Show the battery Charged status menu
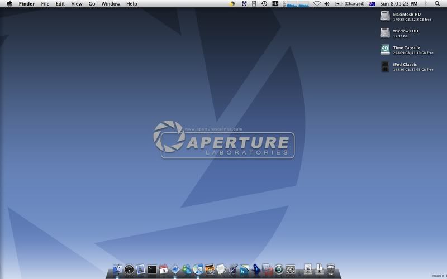Viewport: 447px width, 279px height. coord(350,4)
